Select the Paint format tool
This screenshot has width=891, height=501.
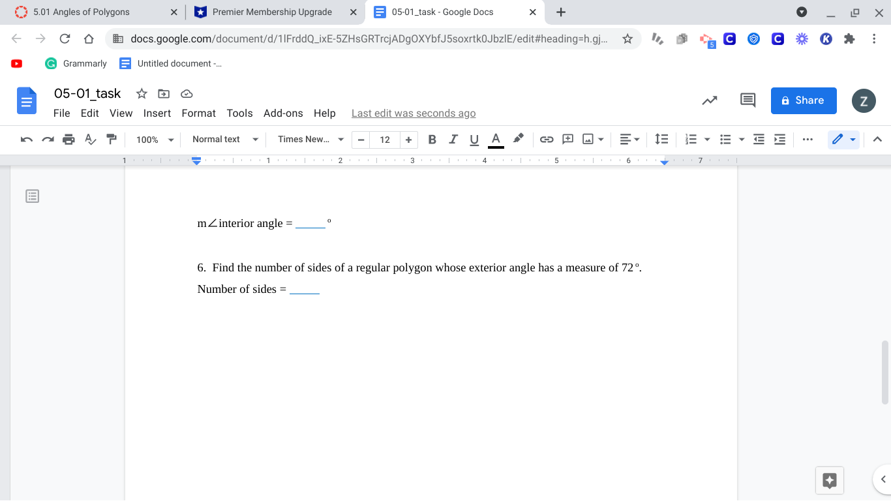tap(111, 139)
